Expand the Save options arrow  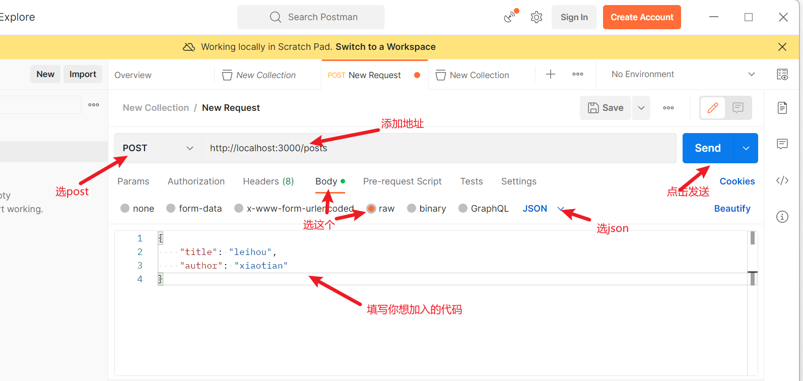[641, 108]
